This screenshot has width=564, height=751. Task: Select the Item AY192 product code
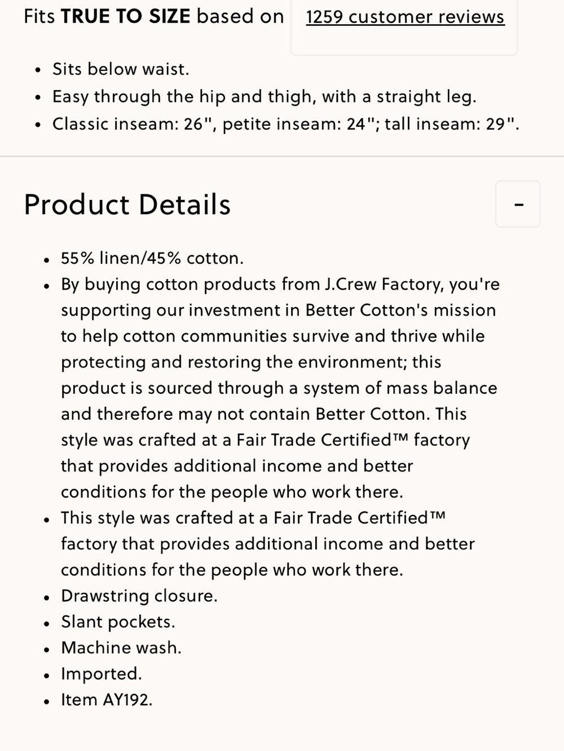coord(107,700)
